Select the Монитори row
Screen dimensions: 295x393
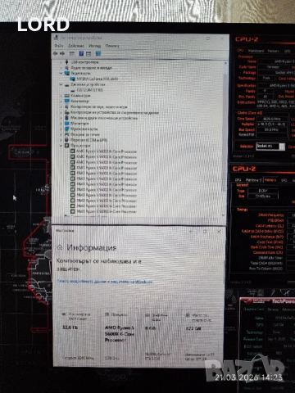[79, 124]
